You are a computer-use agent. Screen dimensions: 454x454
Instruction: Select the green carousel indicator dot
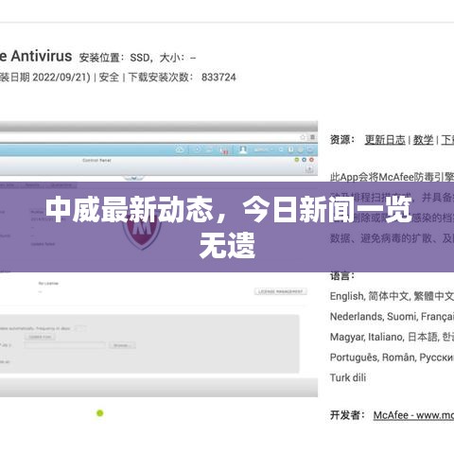[x=100, y=413]
